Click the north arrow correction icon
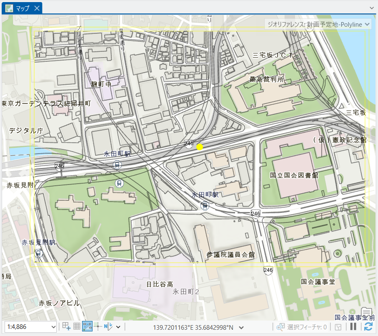The width and height of the screenshot is (378, 336). point(108,327)
